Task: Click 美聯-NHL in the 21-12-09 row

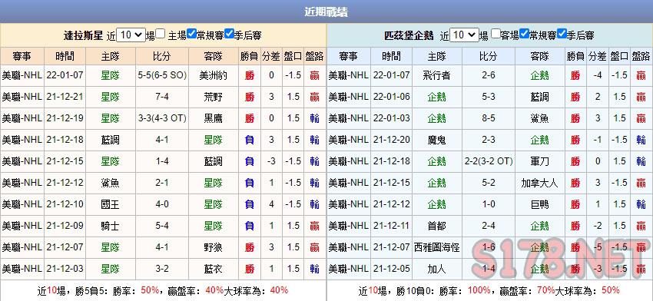Action: [22, 226]
